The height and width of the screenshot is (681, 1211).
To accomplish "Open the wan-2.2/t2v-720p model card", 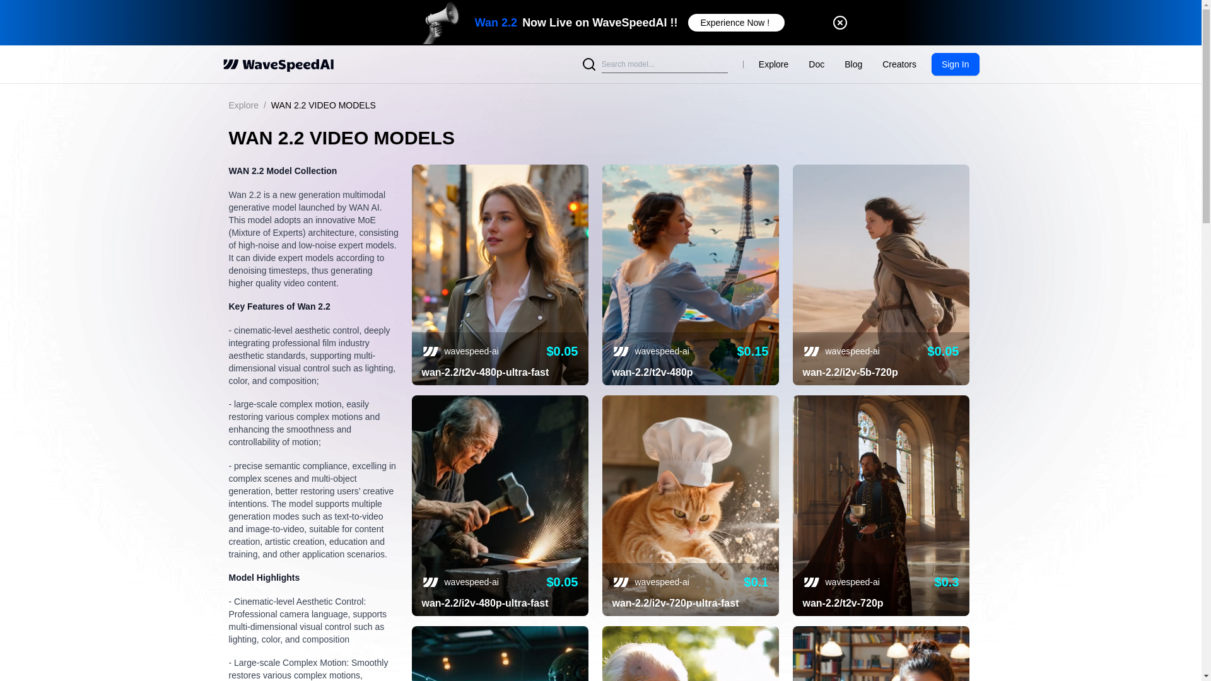I will coord(880,506).
